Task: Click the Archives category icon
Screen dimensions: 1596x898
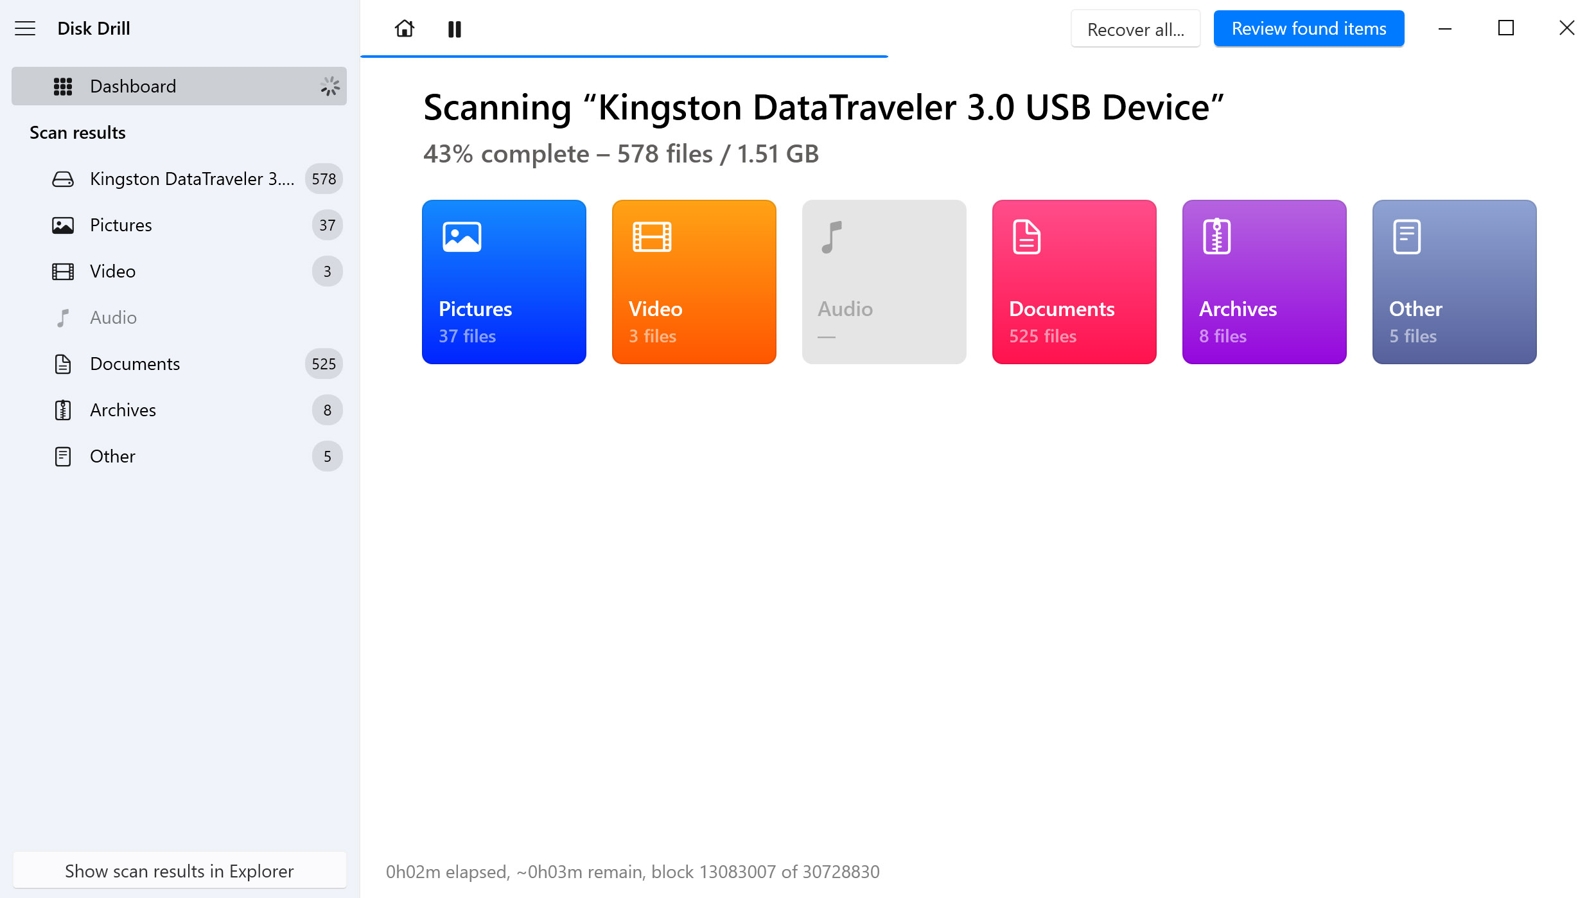Action: pos(1216,236)
